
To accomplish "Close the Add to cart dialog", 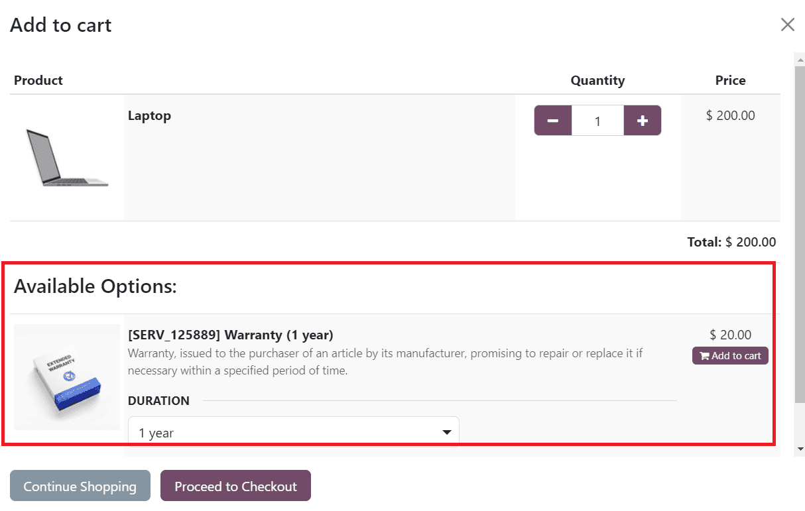I will (788, 25).
